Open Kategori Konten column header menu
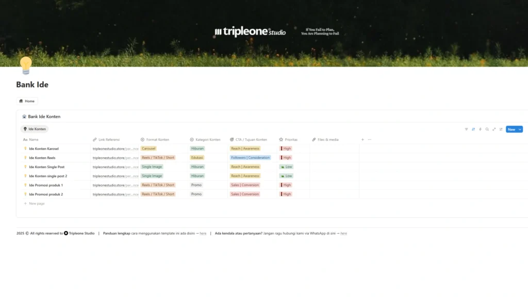 point(207,140)
